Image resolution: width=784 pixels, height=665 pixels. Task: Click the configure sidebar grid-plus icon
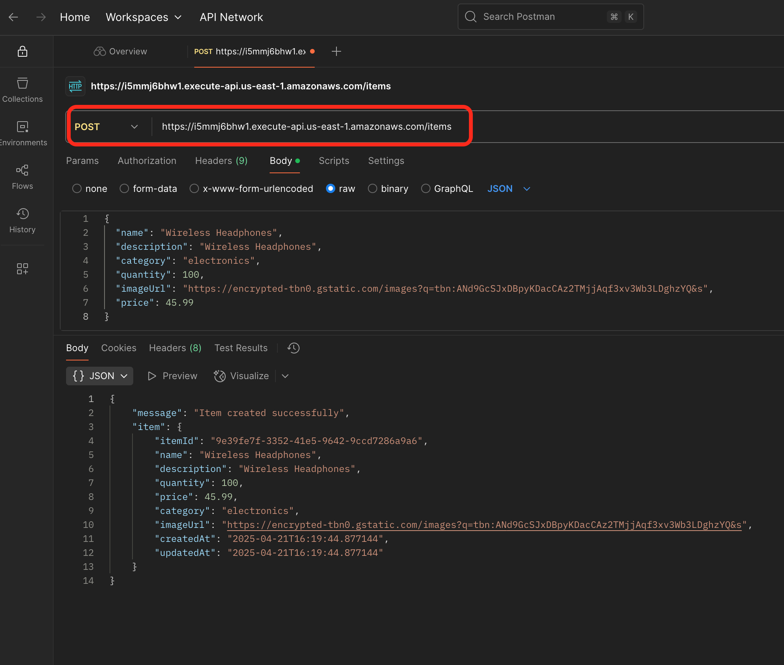(23, 269)
